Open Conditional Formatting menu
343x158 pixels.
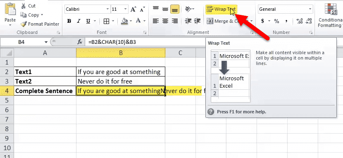[330, 15]
